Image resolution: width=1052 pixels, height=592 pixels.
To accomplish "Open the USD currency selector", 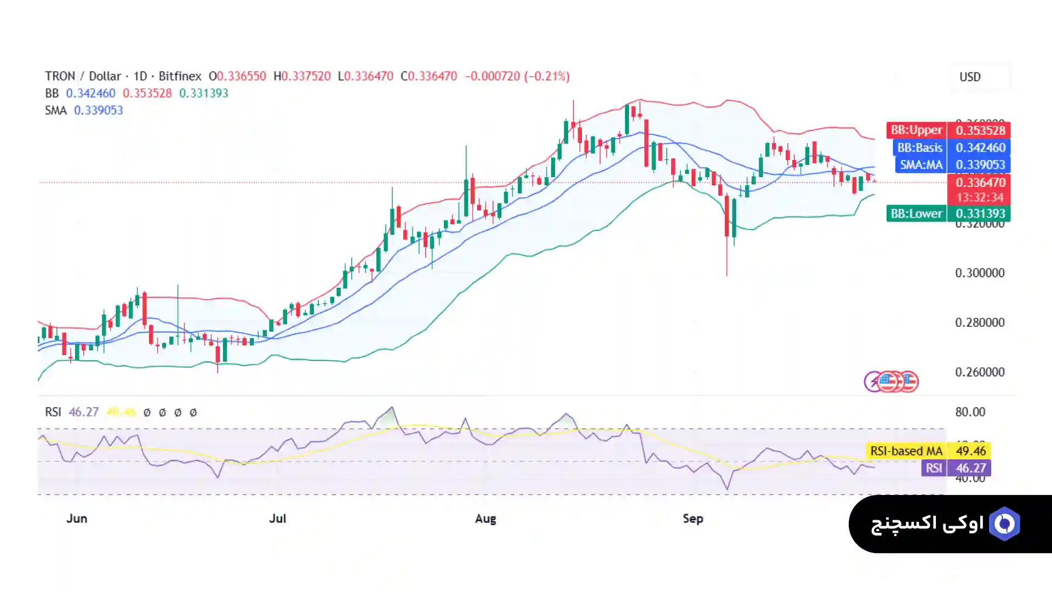I will point(970,77).
